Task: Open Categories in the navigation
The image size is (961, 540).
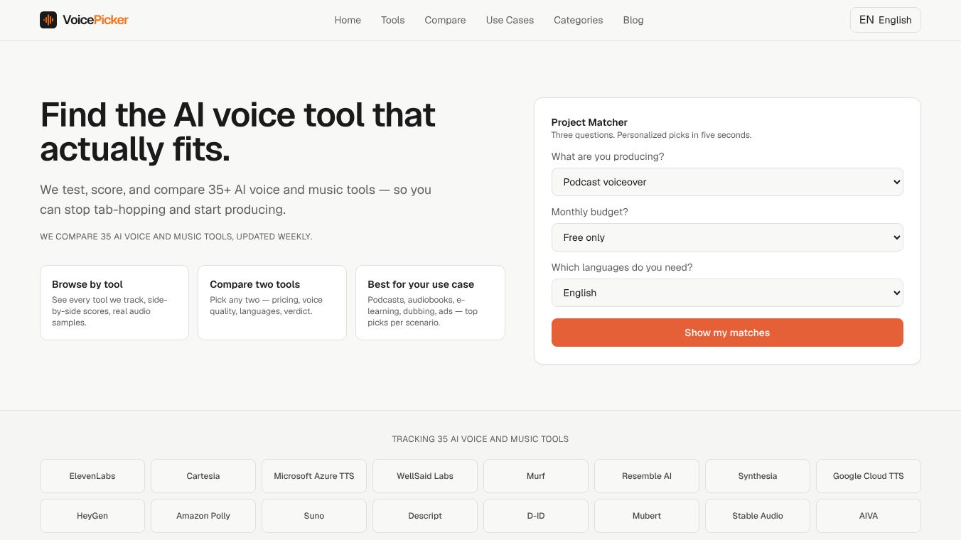Action: coord(578,20)
